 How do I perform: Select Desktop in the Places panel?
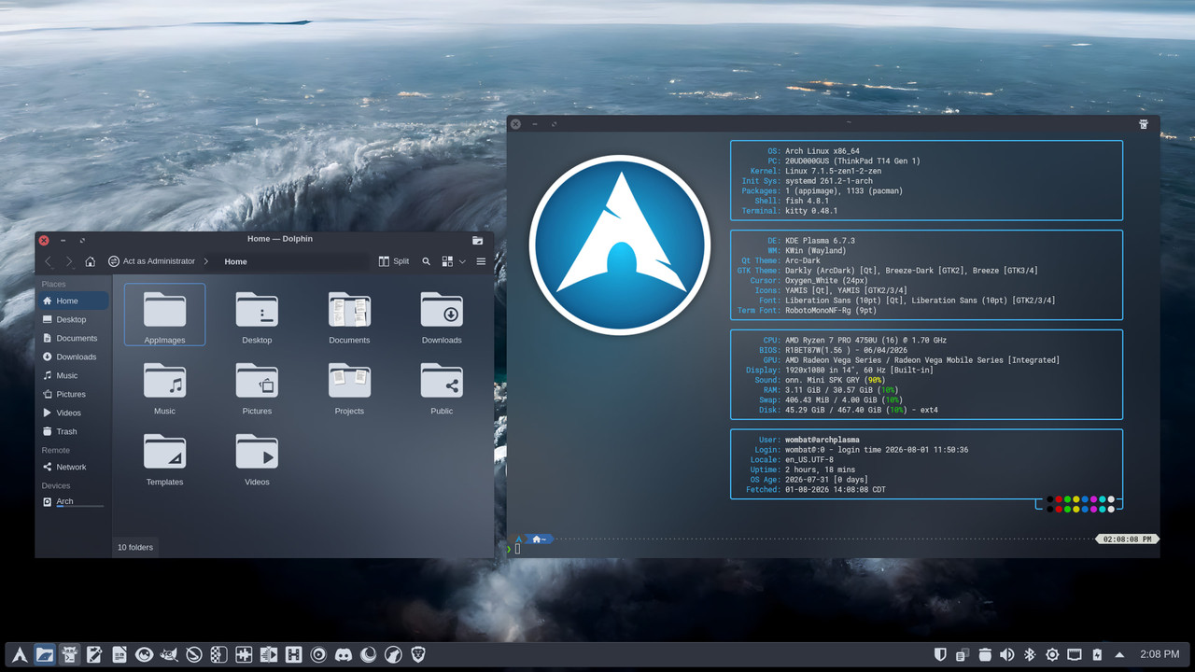click(x=73, y=319)
